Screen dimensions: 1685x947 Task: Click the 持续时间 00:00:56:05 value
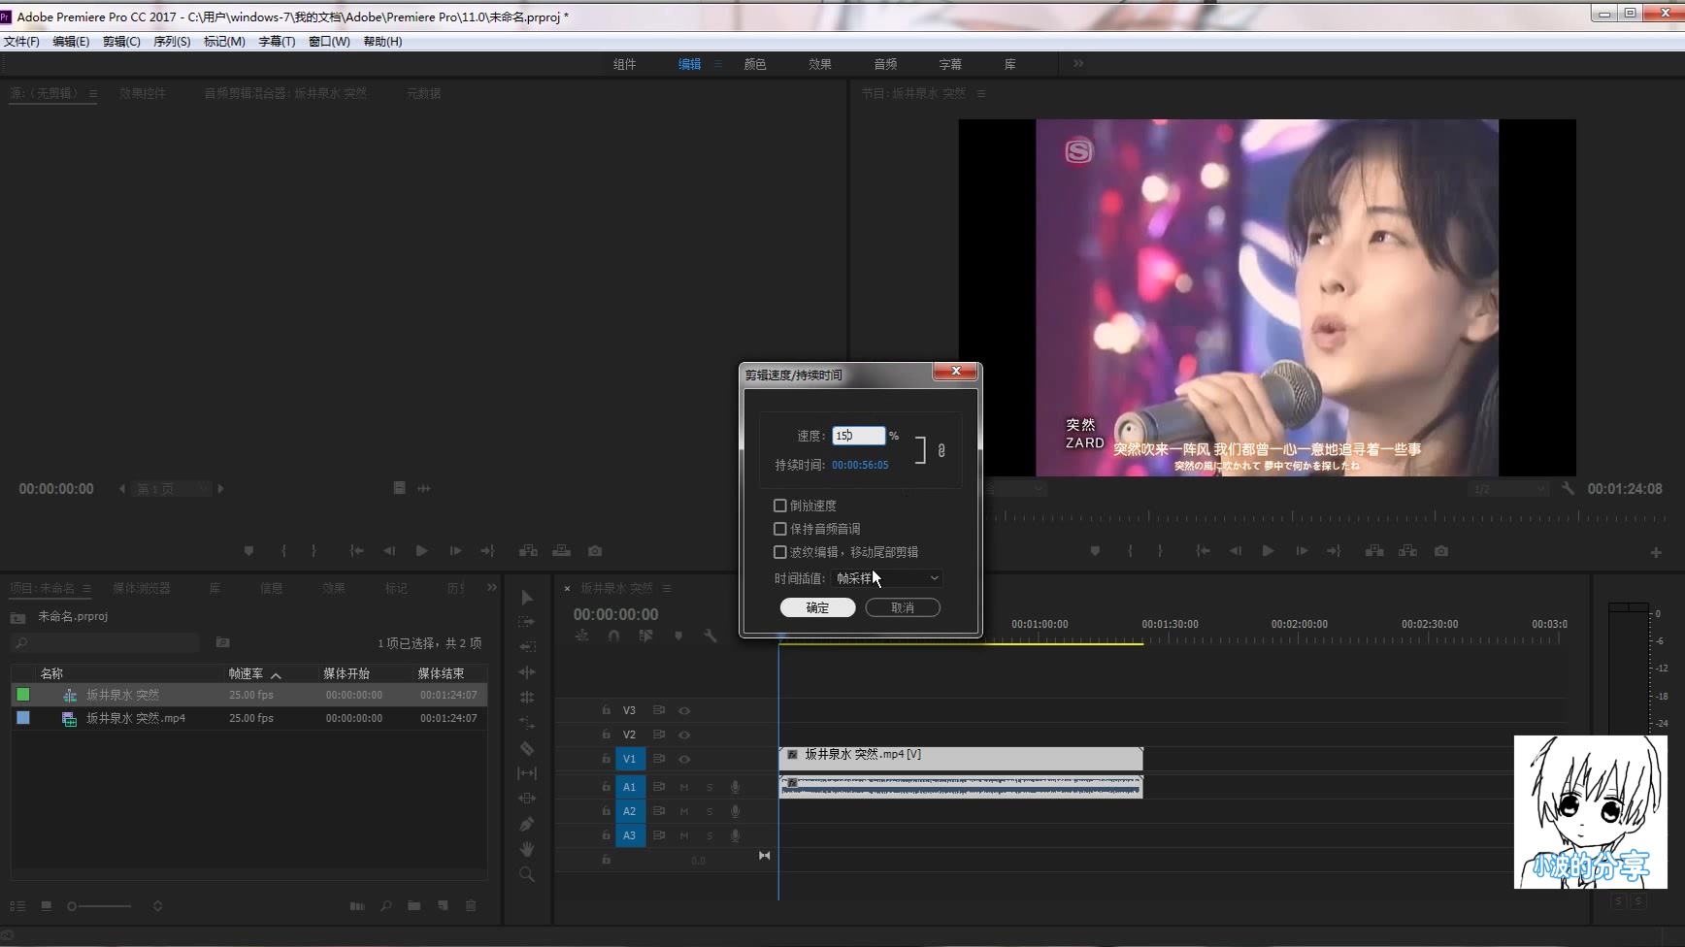tap(860, 465)
